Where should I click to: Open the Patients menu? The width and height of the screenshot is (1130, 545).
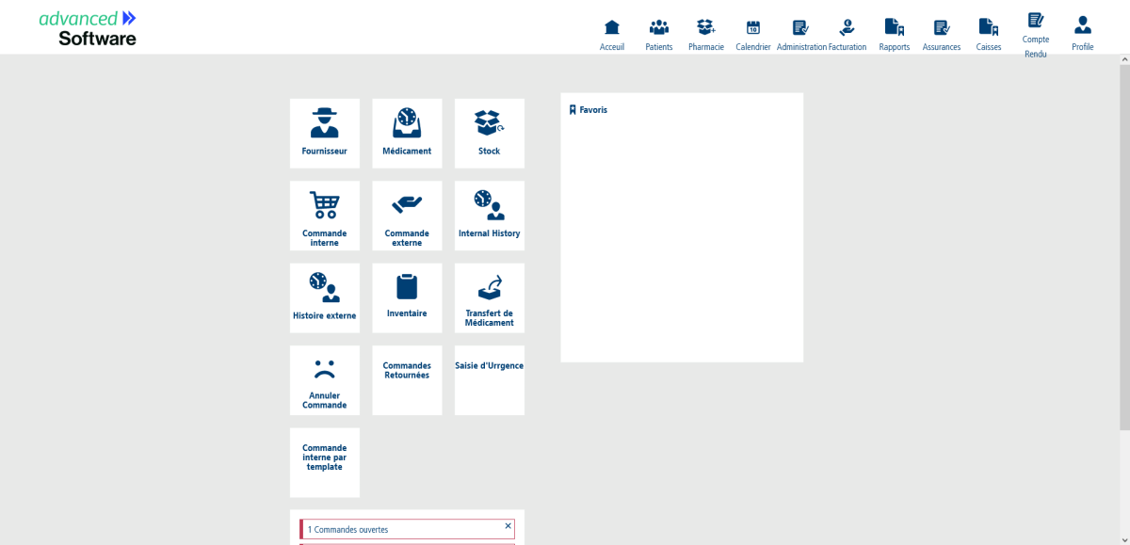point(659,35)
